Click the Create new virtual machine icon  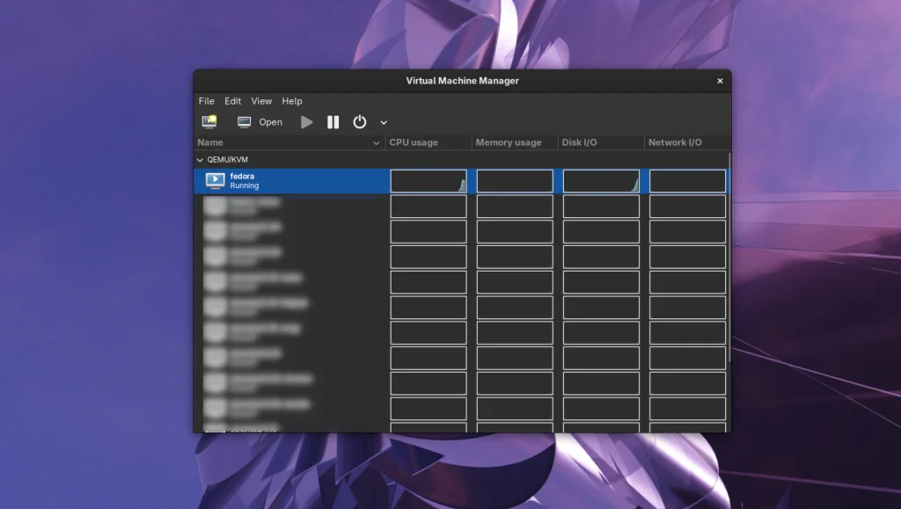click(x=209, y=122)
